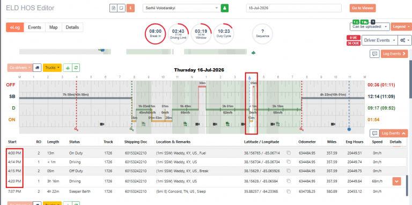Click the camera icon near the 10 PM mark
This screenshot has width=412, height=205.
click(x=333, y=124)
